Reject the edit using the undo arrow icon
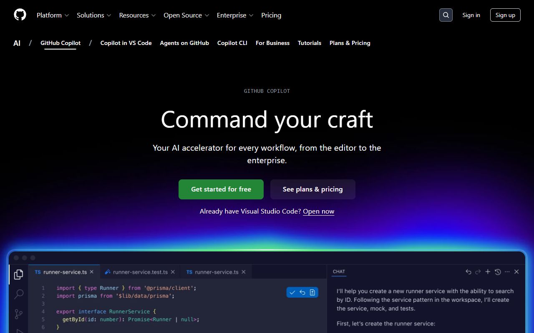 tap(302, 292)
